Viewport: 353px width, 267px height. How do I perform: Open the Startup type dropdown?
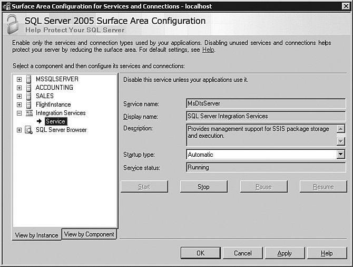pyautogui.click(x=340, y=154)
